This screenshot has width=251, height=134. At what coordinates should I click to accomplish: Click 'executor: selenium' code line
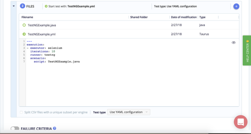tap(44, 48)
